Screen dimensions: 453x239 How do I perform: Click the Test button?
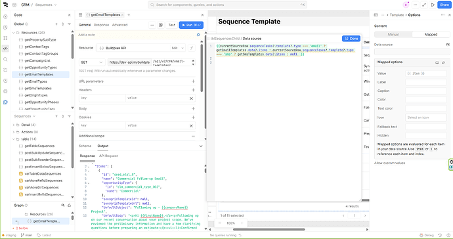(x=171, y=25)
